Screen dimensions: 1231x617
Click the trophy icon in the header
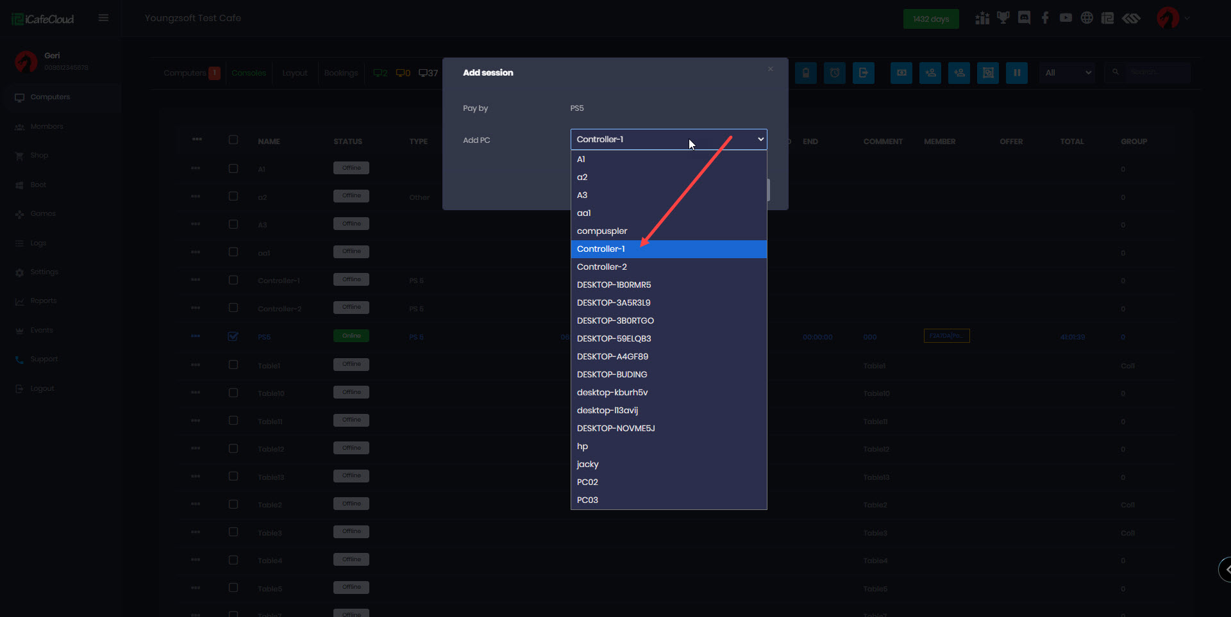pos(1003,18)
